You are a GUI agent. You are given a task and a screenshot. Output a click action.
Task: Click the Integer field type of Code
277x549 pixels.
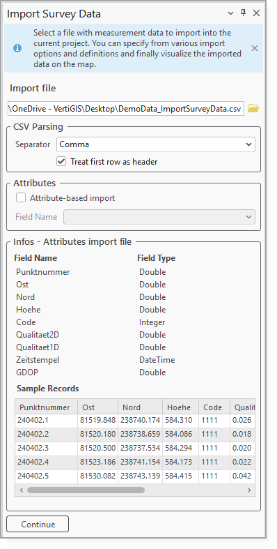coord(152,322)
